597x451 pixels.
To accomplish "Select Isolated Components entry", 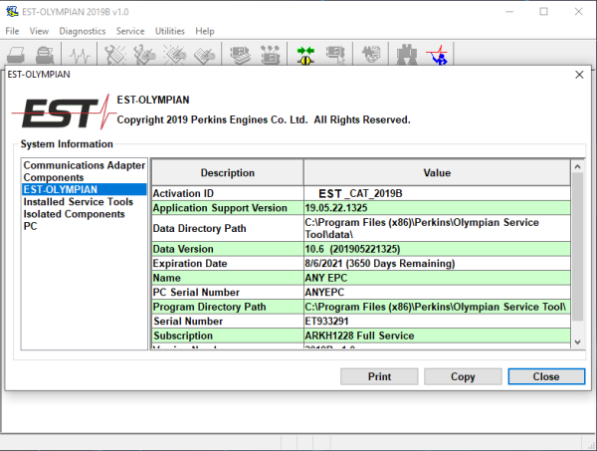I will (x=85, y=214).
